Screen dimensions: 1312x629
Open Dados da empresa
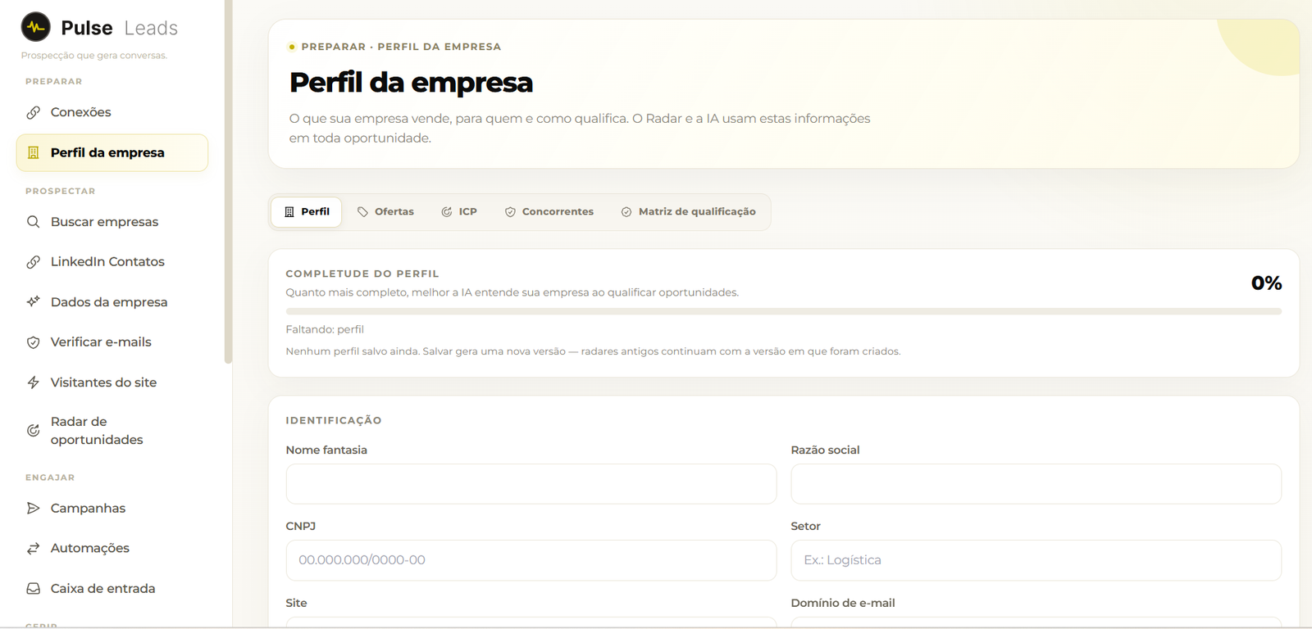[112, 302]
